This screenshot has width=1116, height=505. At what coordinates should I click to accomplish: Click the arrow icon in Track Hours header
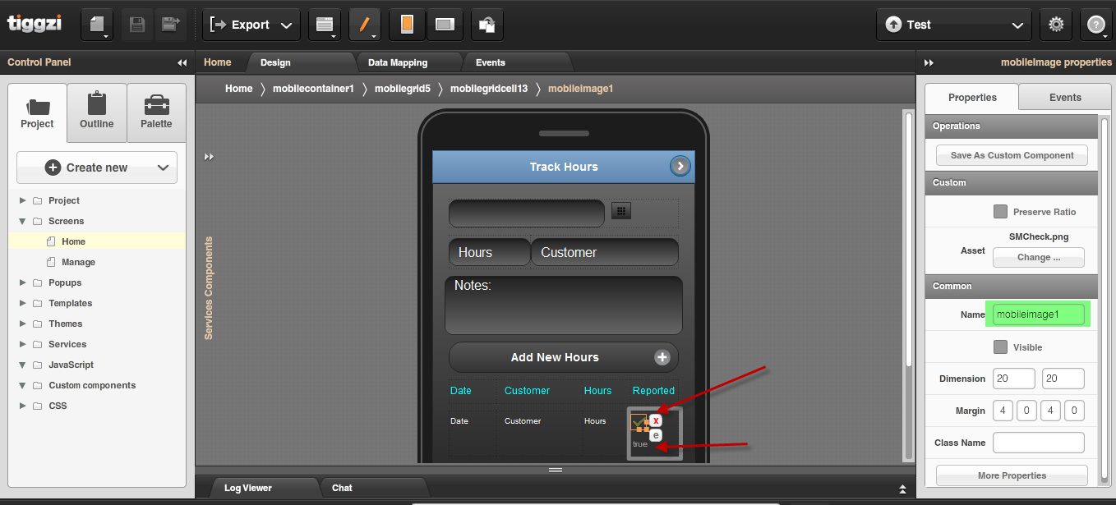click(x=680, y=167)
